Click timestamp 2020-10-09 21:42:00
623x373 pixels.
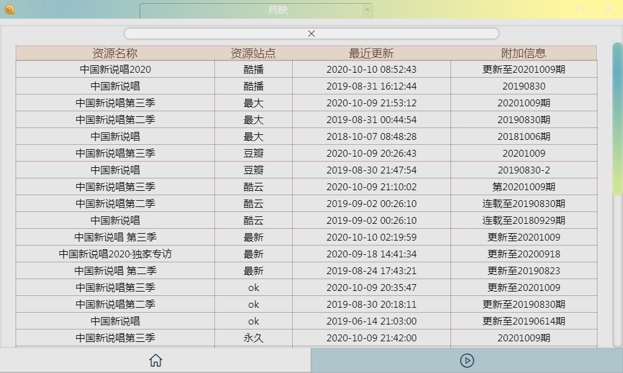(x=371, y=338)
